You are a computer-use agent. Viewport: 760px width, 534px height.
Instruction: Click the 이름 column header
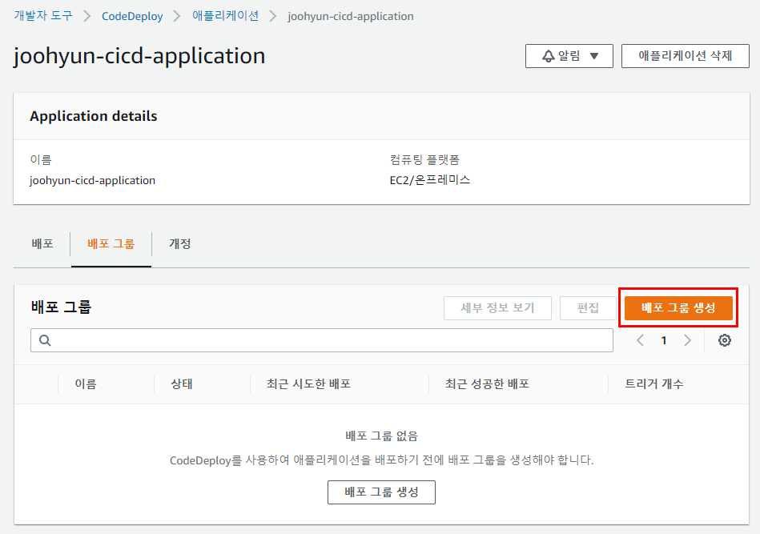tap(86, 383)
